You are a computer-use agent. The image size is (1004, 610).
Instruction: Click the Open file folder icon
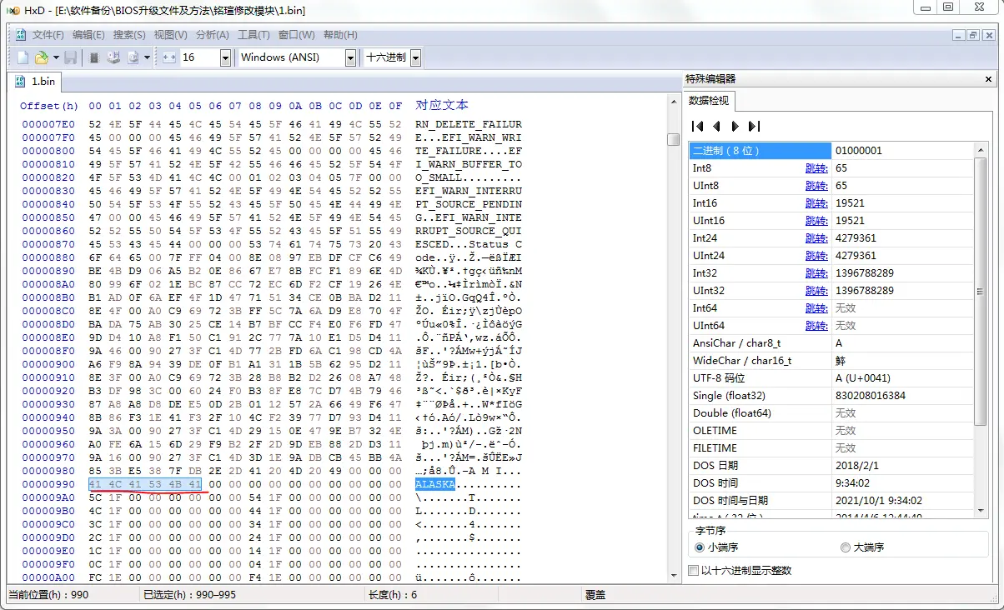point(42,57)
